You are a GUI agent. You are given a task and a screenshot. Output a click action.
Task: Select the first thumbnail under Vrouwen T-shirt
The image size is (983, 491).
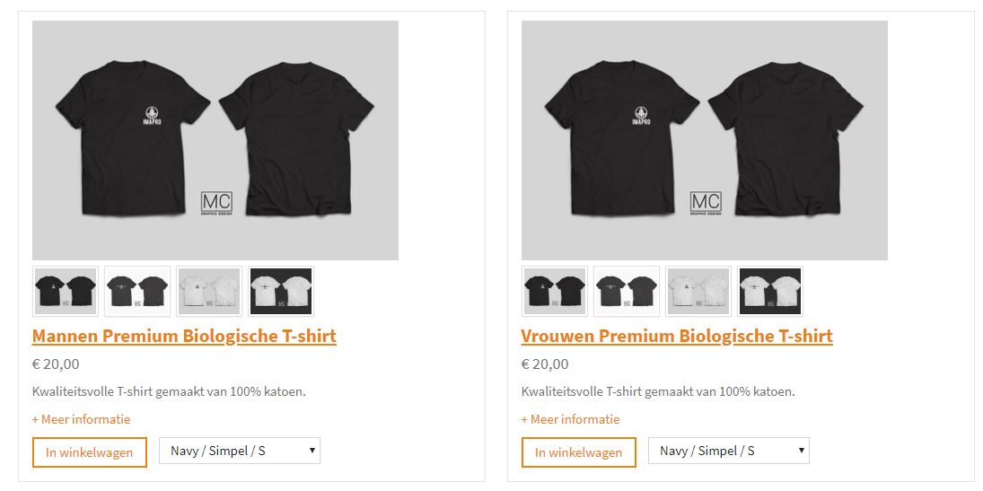click(555, 292)
